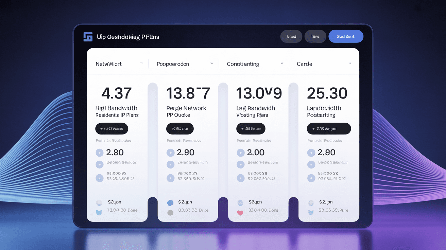
Task: Click the blue square logo icon
Action: click(88, 37)
